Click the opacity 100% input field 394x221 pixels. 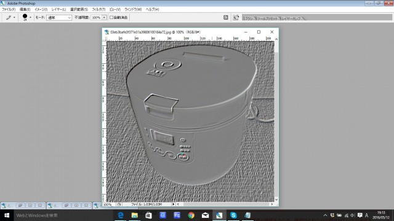click(96, 18)
